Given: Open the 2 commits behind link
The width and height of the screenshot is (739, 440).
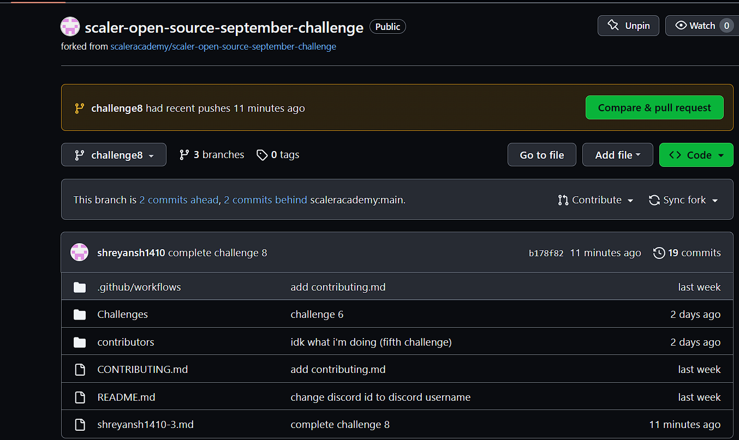Looking at the screenshot, I should [x=265, y=200].
